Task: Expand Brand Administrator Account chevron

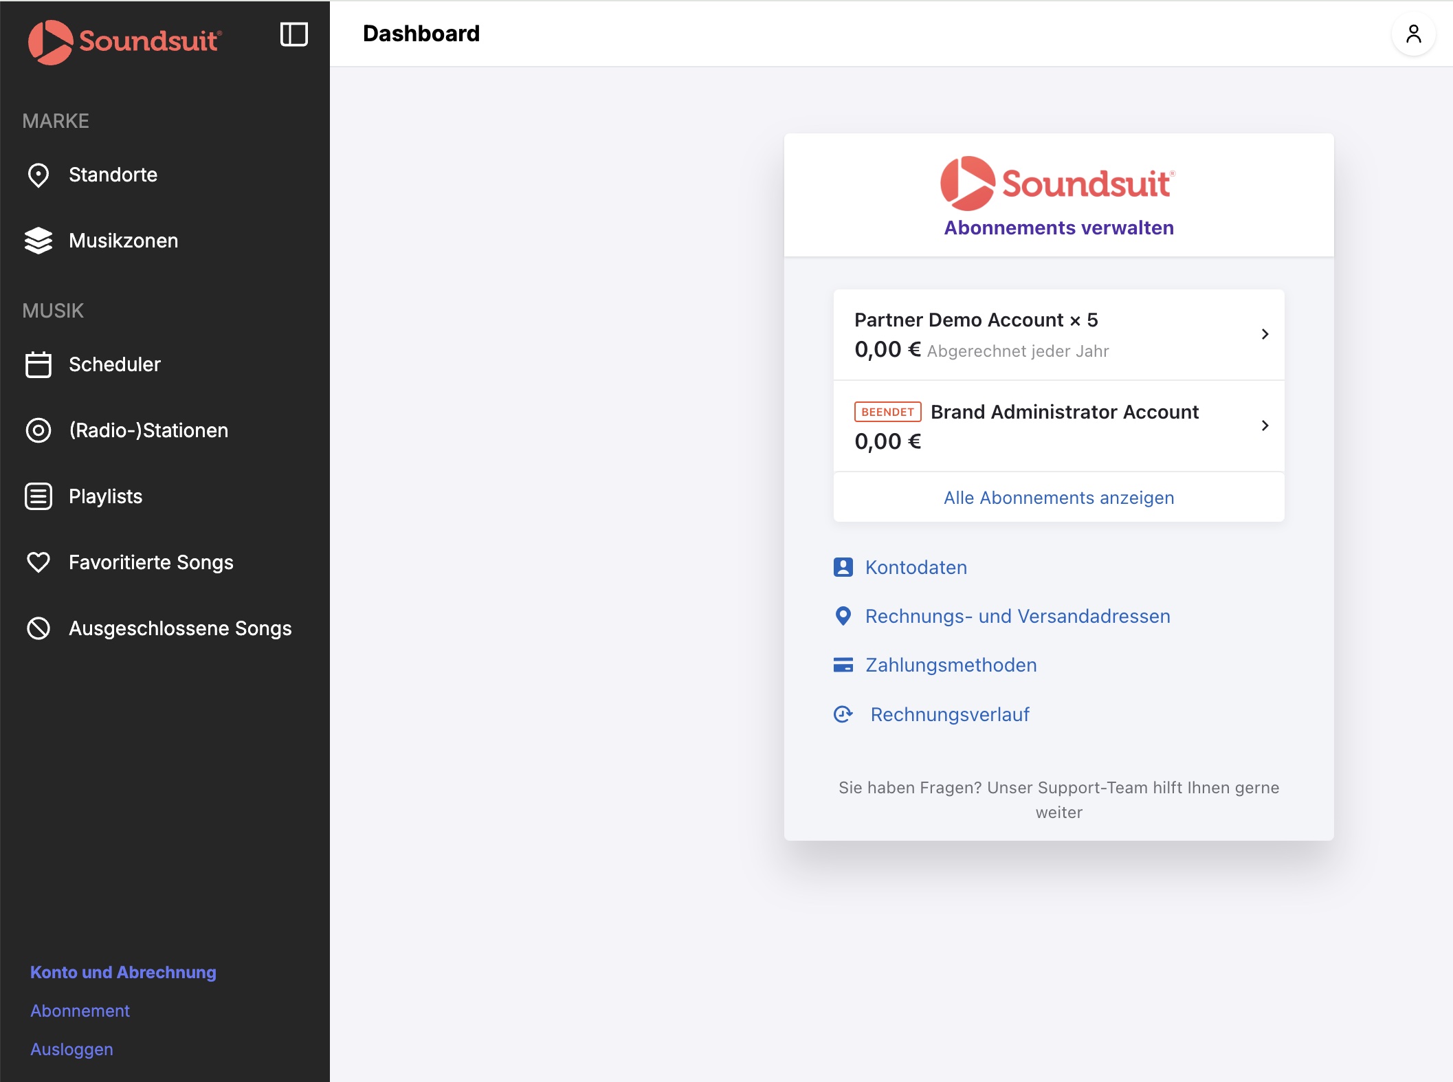Action: 1265,426
